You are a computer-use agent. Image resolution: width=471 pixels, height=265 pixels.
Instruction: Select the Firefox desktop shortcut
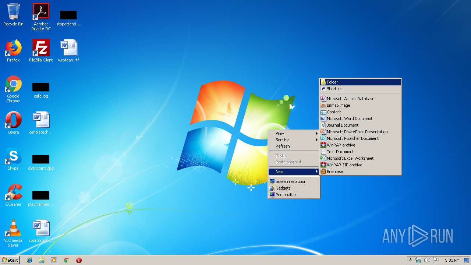tap(13, 51)
